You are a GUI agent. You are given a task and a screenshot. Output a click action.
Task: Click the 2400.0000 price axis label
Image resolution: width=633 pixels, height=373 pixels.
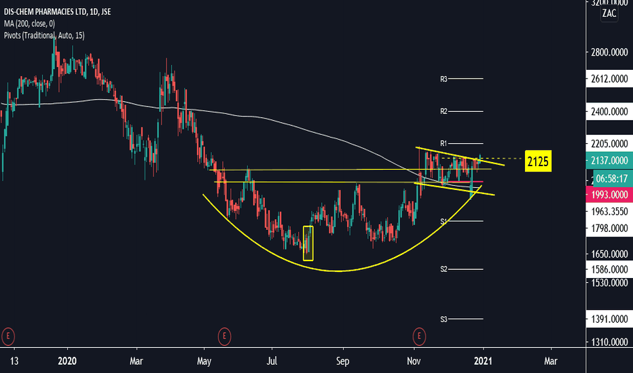609,112
